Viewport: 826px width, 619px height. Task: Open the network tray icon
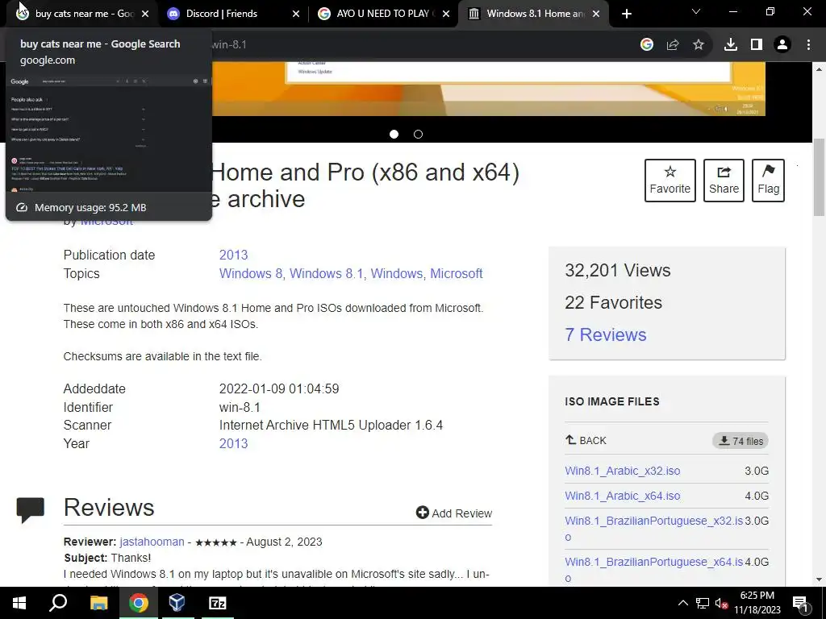[x=703, y=603]
